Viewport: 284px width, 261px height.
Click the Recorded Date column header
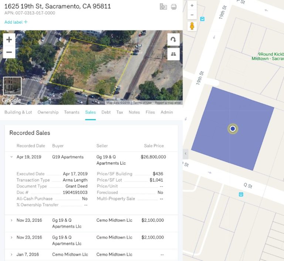point(31,146)
